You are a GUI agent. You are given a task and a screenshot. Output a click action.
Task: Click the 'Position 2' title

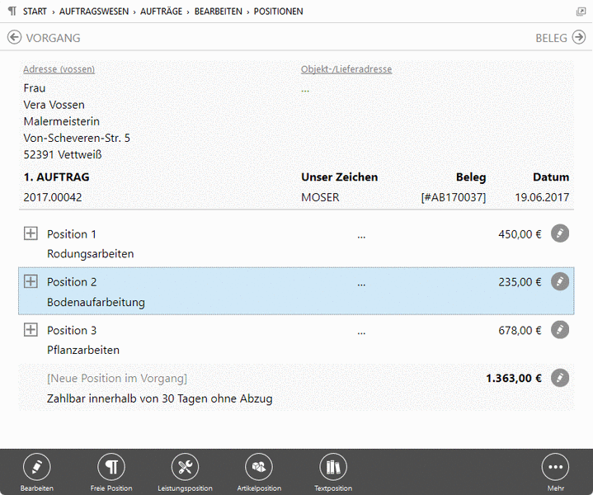(72, 282)
